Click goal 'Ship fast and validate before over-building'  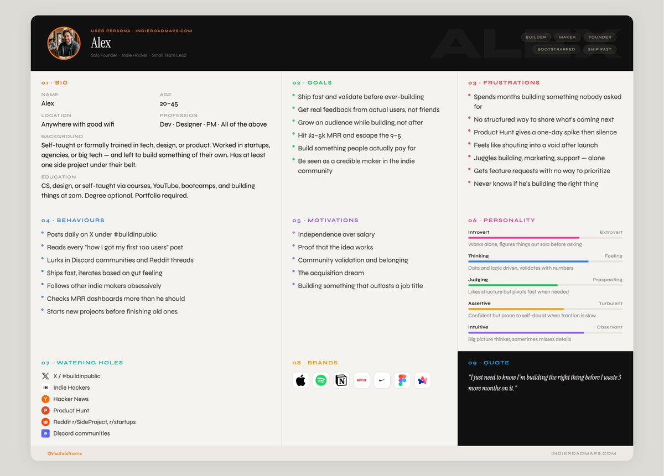click(361, 97)
